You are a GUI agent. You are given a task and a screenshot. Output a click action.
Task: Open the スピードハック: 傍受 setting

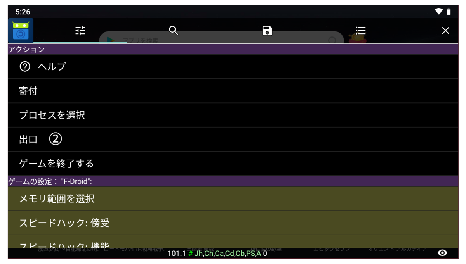233,223
